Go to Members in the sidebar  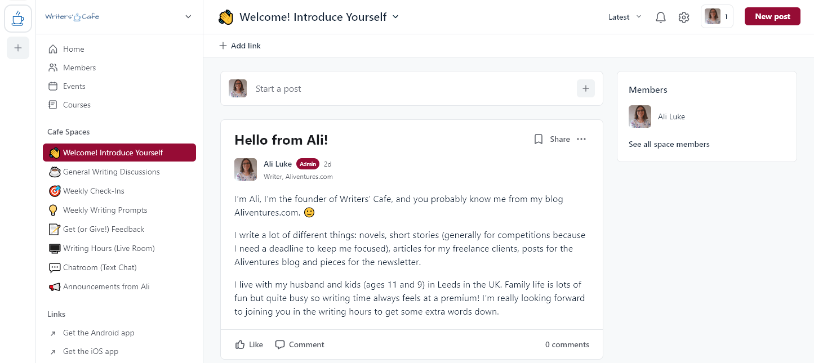pos(79,68)
